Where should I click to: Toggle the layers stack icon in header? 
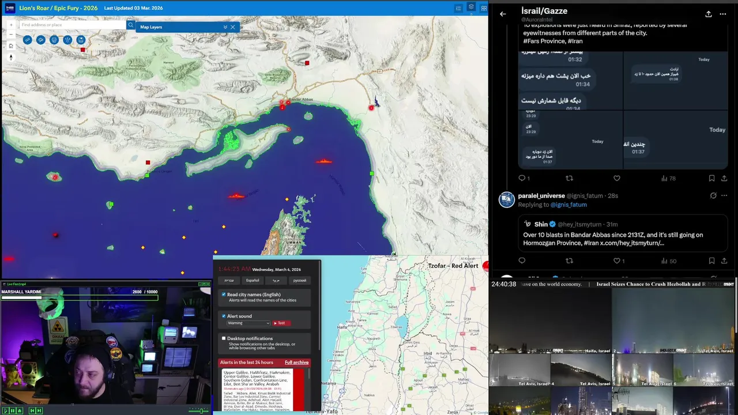click(471, 7)
